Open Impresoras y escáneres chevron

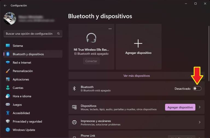(x=200, y=122)
